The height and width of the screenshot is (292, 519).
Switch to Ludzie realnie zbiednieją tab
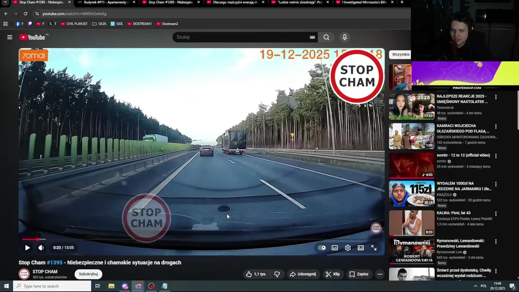point(300,2)
